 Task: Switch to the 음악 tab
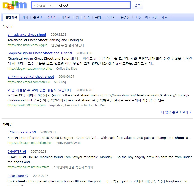click(98, 17)
